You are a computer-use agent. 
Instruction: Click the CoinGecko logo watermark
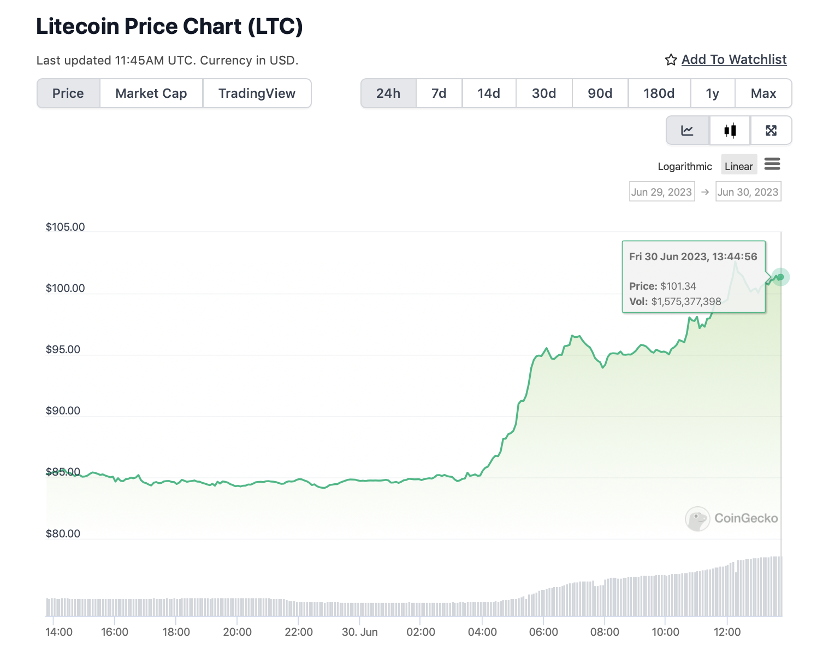[x=731, y=519]
